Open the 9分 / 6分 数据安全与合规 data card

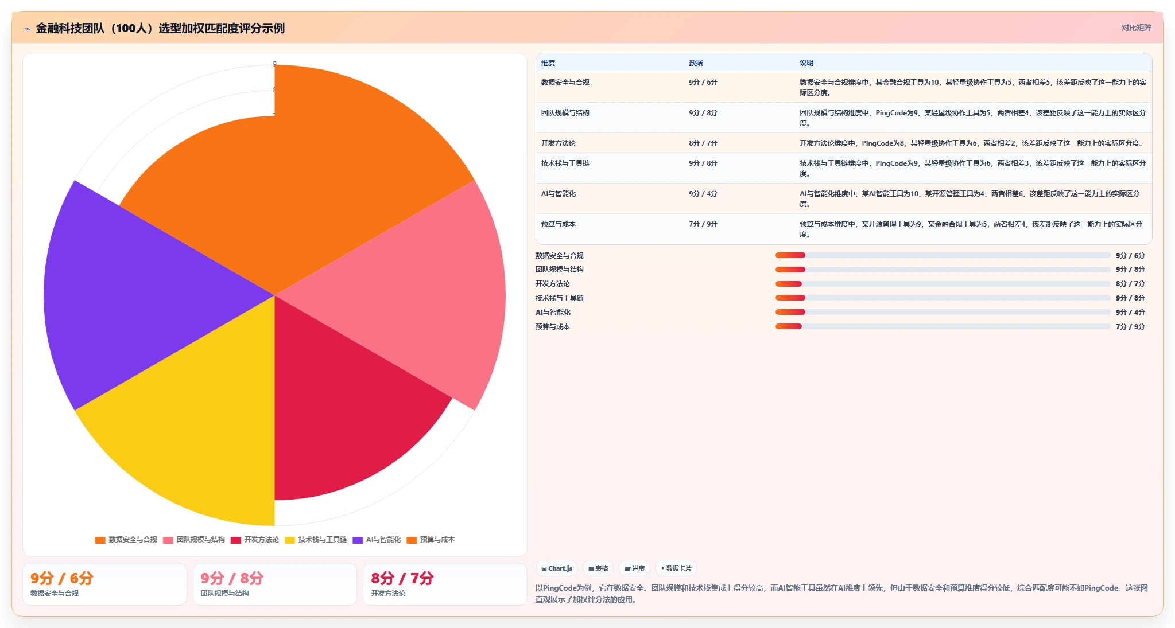[104, 584]
